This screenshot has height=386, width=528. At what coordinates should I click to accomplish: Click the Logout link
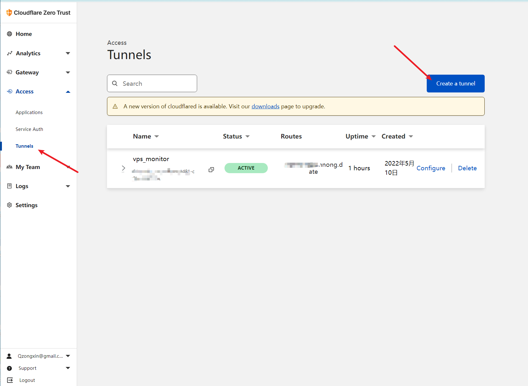(x=27, y=380)
